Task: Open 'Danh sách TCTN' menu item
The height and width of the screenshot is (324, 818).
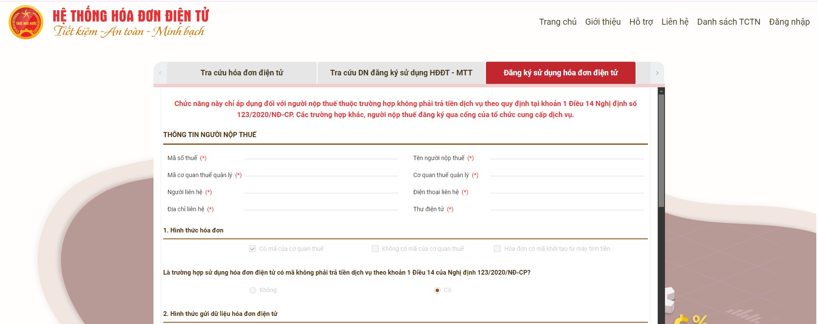Action: 728,22
